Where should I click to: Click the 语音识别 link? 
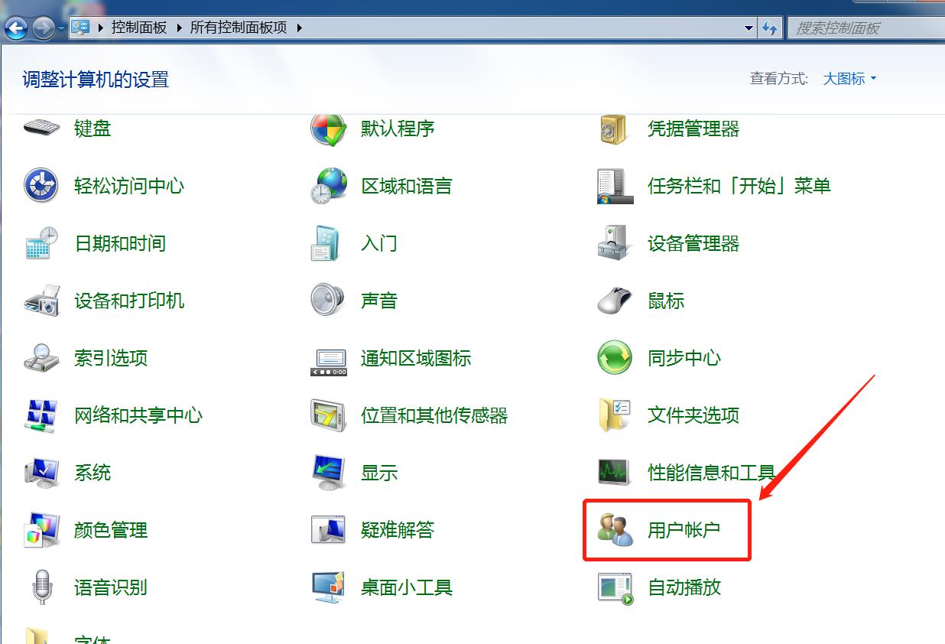(x=111, y=587)
